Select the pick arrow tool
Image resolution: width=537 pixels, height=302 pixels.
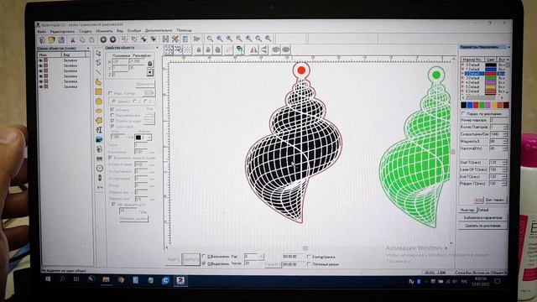99,54
